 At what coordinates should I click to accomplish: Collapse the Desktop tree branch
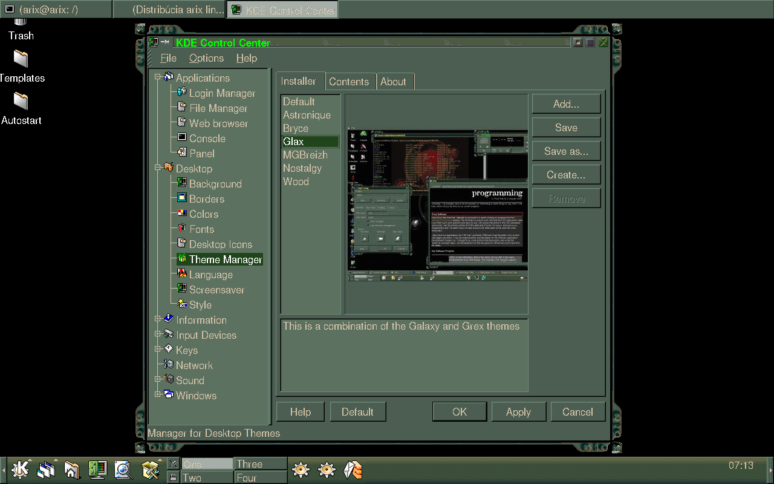click(158, 167)
